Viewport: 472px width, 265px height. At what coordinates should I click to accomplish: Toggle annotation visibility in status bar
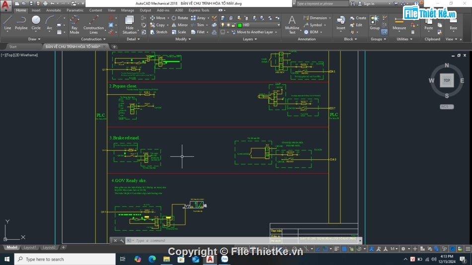pos(372,249)
